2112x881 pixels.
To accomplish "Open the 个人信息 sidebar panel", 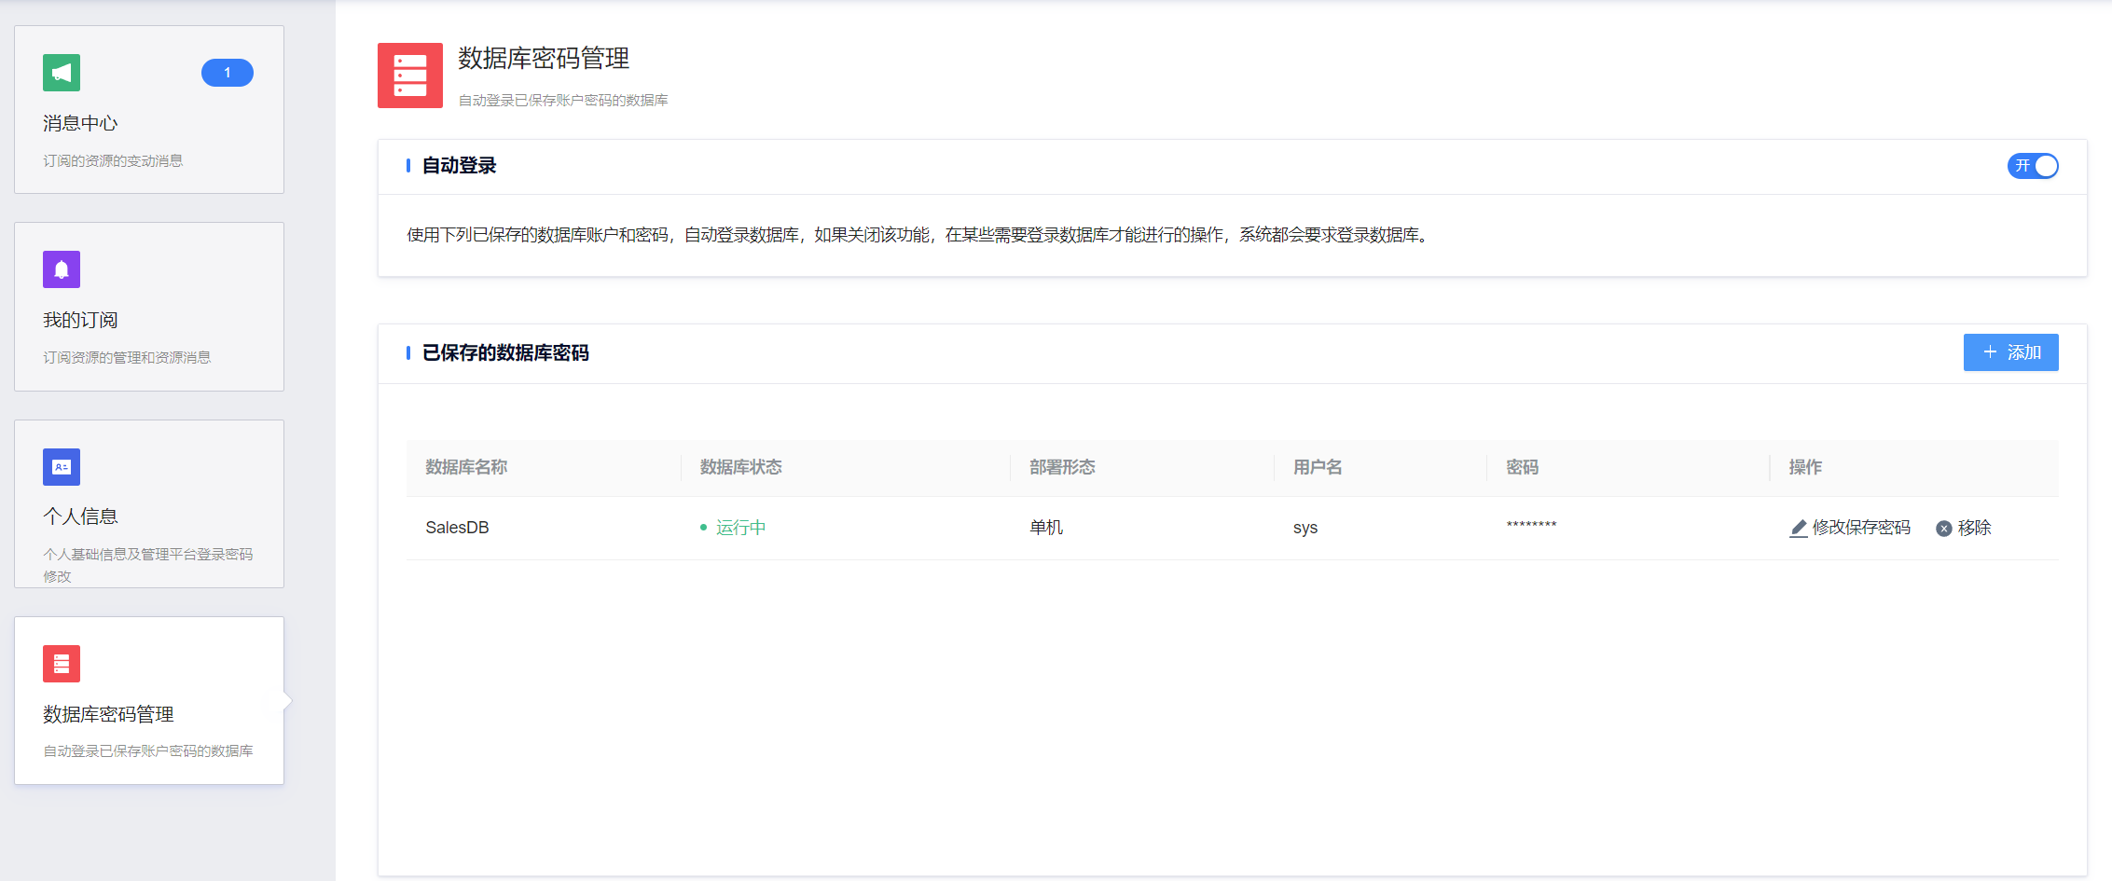I will 80,515.
